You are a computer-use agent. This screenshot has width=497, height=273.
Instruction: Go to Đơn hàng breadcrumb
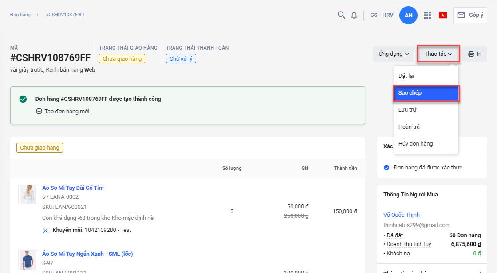coord(20,15)
